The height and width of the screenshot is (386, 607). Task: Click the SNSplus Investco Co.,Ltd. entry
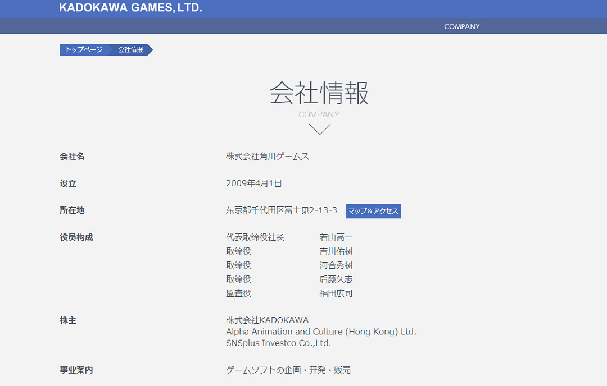coord(278,343)
